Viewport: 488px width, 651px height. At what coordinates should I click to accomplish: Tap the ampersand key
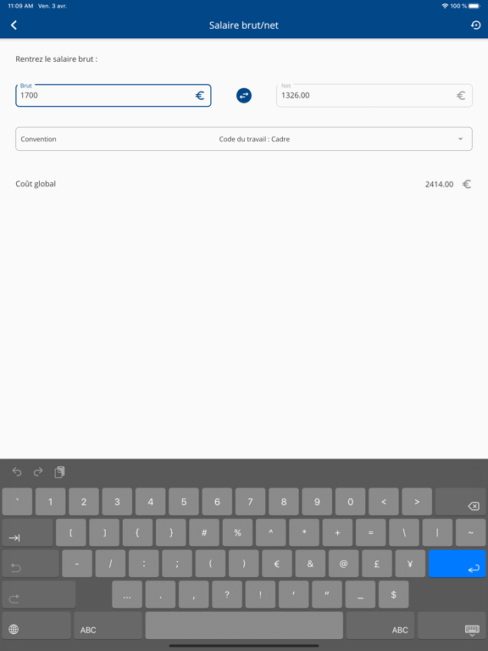click(x=310, y=564)
